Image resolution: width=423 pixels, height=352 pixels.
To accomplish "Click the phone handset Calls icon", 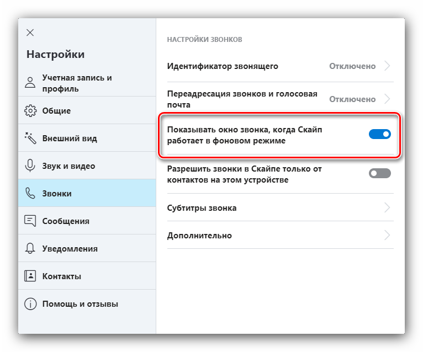I will click(x=30, y=193).
